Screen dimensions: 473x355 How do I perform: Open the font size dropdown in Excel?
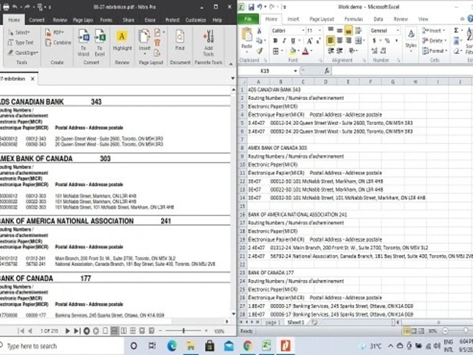pyautogui.click(x=320, y=30)
